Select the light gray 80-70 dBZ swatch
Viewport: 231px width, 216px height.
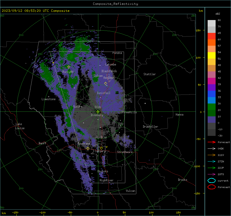211,23
